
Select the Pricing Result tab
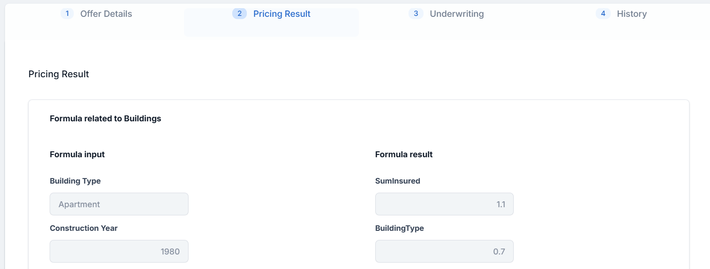(x=281, y=14)
